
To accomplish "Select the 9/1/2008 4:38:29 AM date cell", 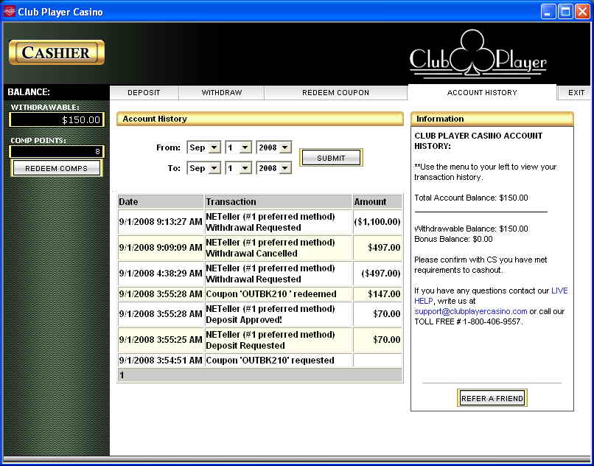I will click(161, 274).
